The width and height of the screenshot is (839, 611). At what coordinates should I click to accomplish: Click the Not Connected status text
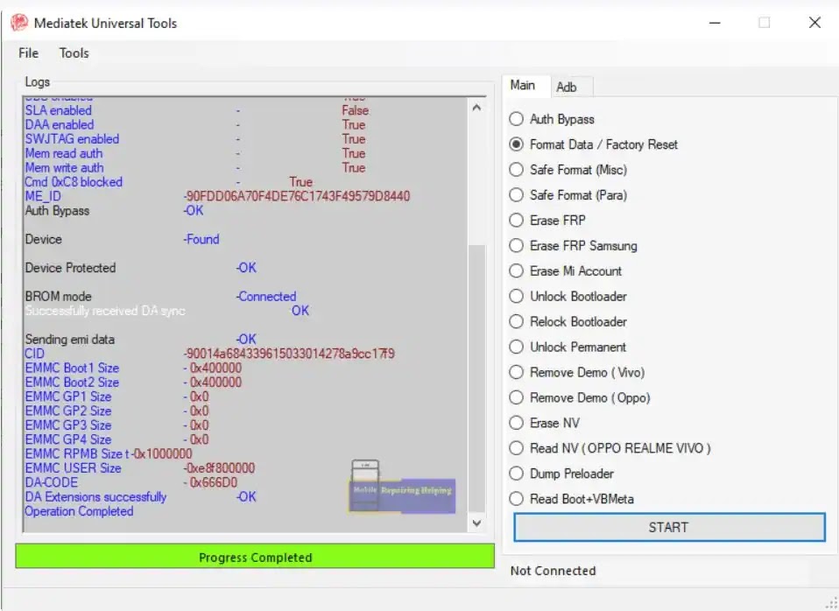coord(553,571)
